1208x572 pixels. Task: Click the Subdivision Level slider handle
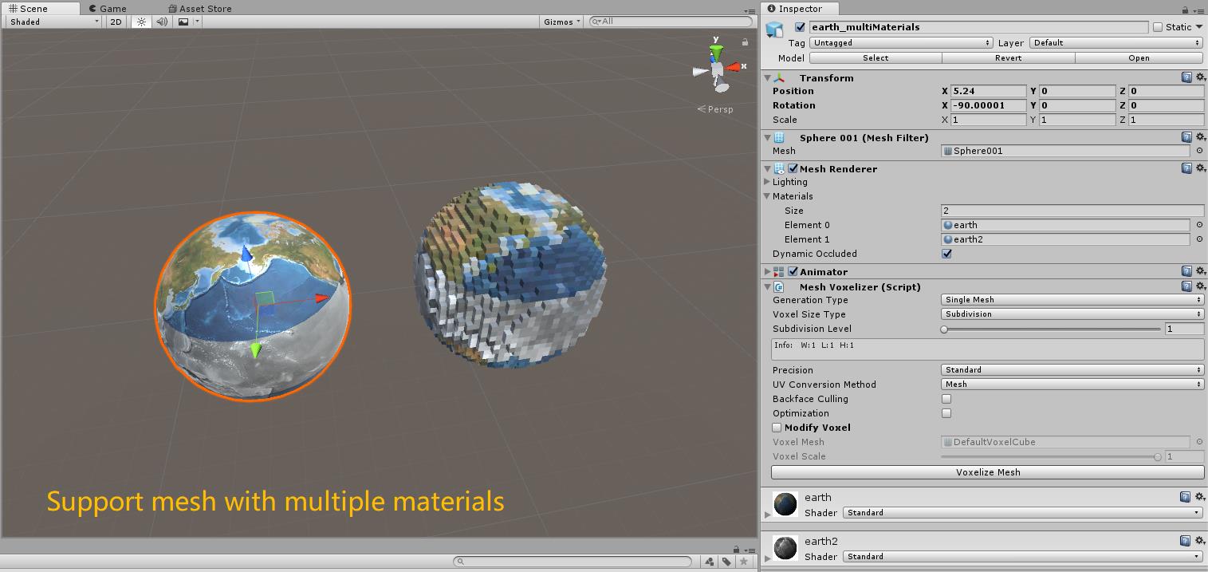coord(945,329)
